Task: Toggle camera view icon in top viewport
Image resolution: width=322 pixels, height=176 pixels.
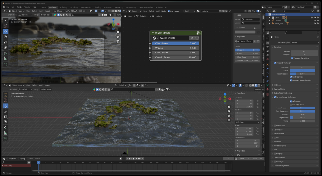Action: pos(118,41)
